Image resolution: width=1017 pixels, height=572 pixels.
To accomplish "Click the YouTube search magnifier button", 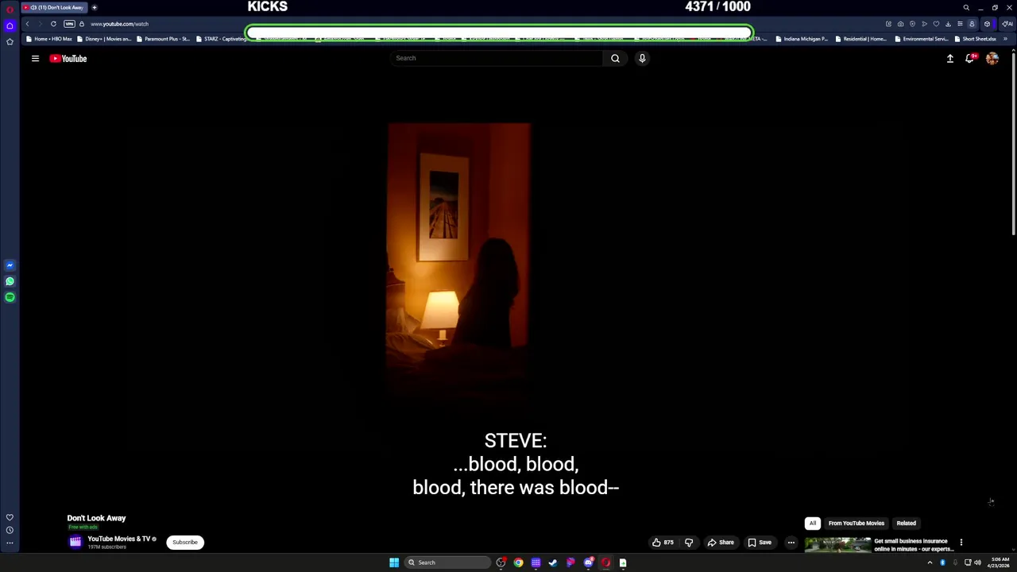I will point(615,58).
